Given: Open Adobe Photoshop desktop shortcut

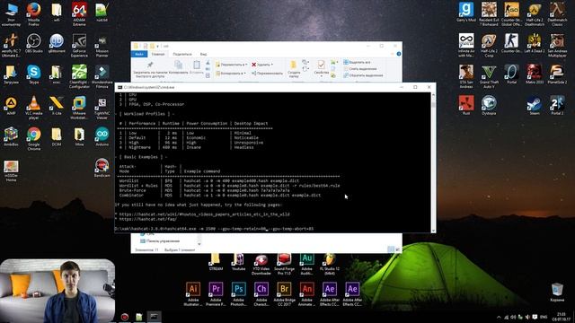Looking at the screenshot, I should click(x=238, y=294).
